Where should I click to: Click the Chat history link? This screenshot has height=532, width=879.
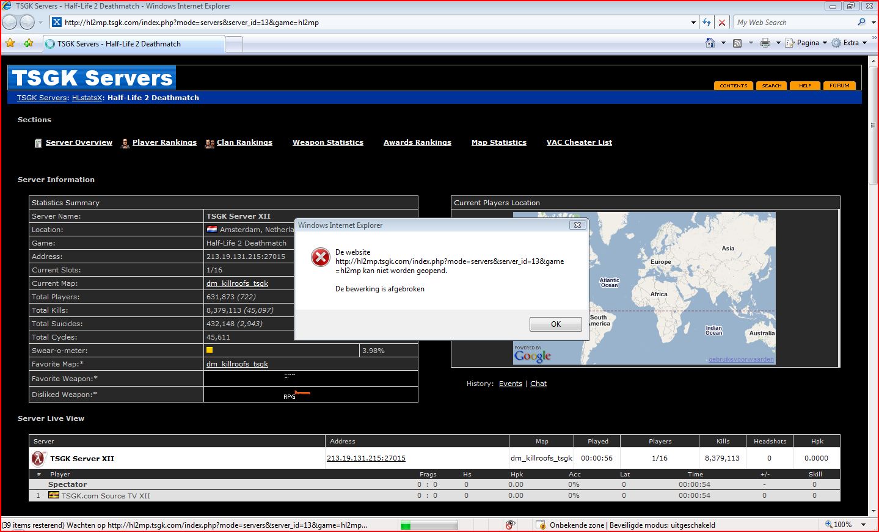[x=538, y=384]
